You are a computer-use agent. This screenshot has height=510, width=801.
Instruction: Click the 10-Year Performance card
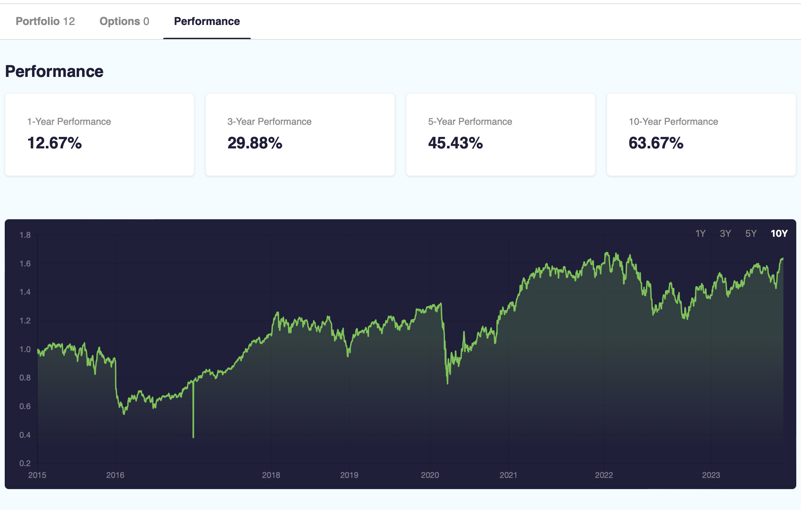701,135
